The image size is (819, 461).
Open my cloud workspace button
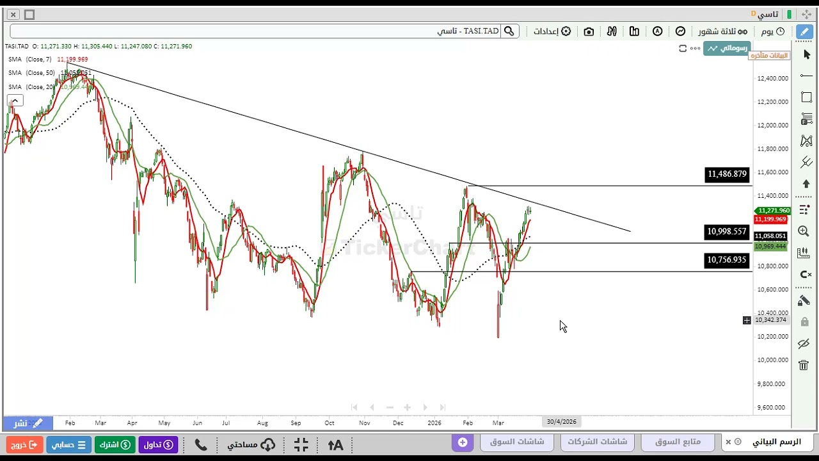click(x=251, y=444)
